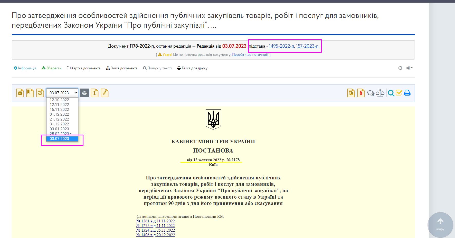Image resolution: width=455 pixels, height=238 pixels.
Task: Select edition 01.12.2022 from the list
Action: pyautogui.click(x=62, y=114)
